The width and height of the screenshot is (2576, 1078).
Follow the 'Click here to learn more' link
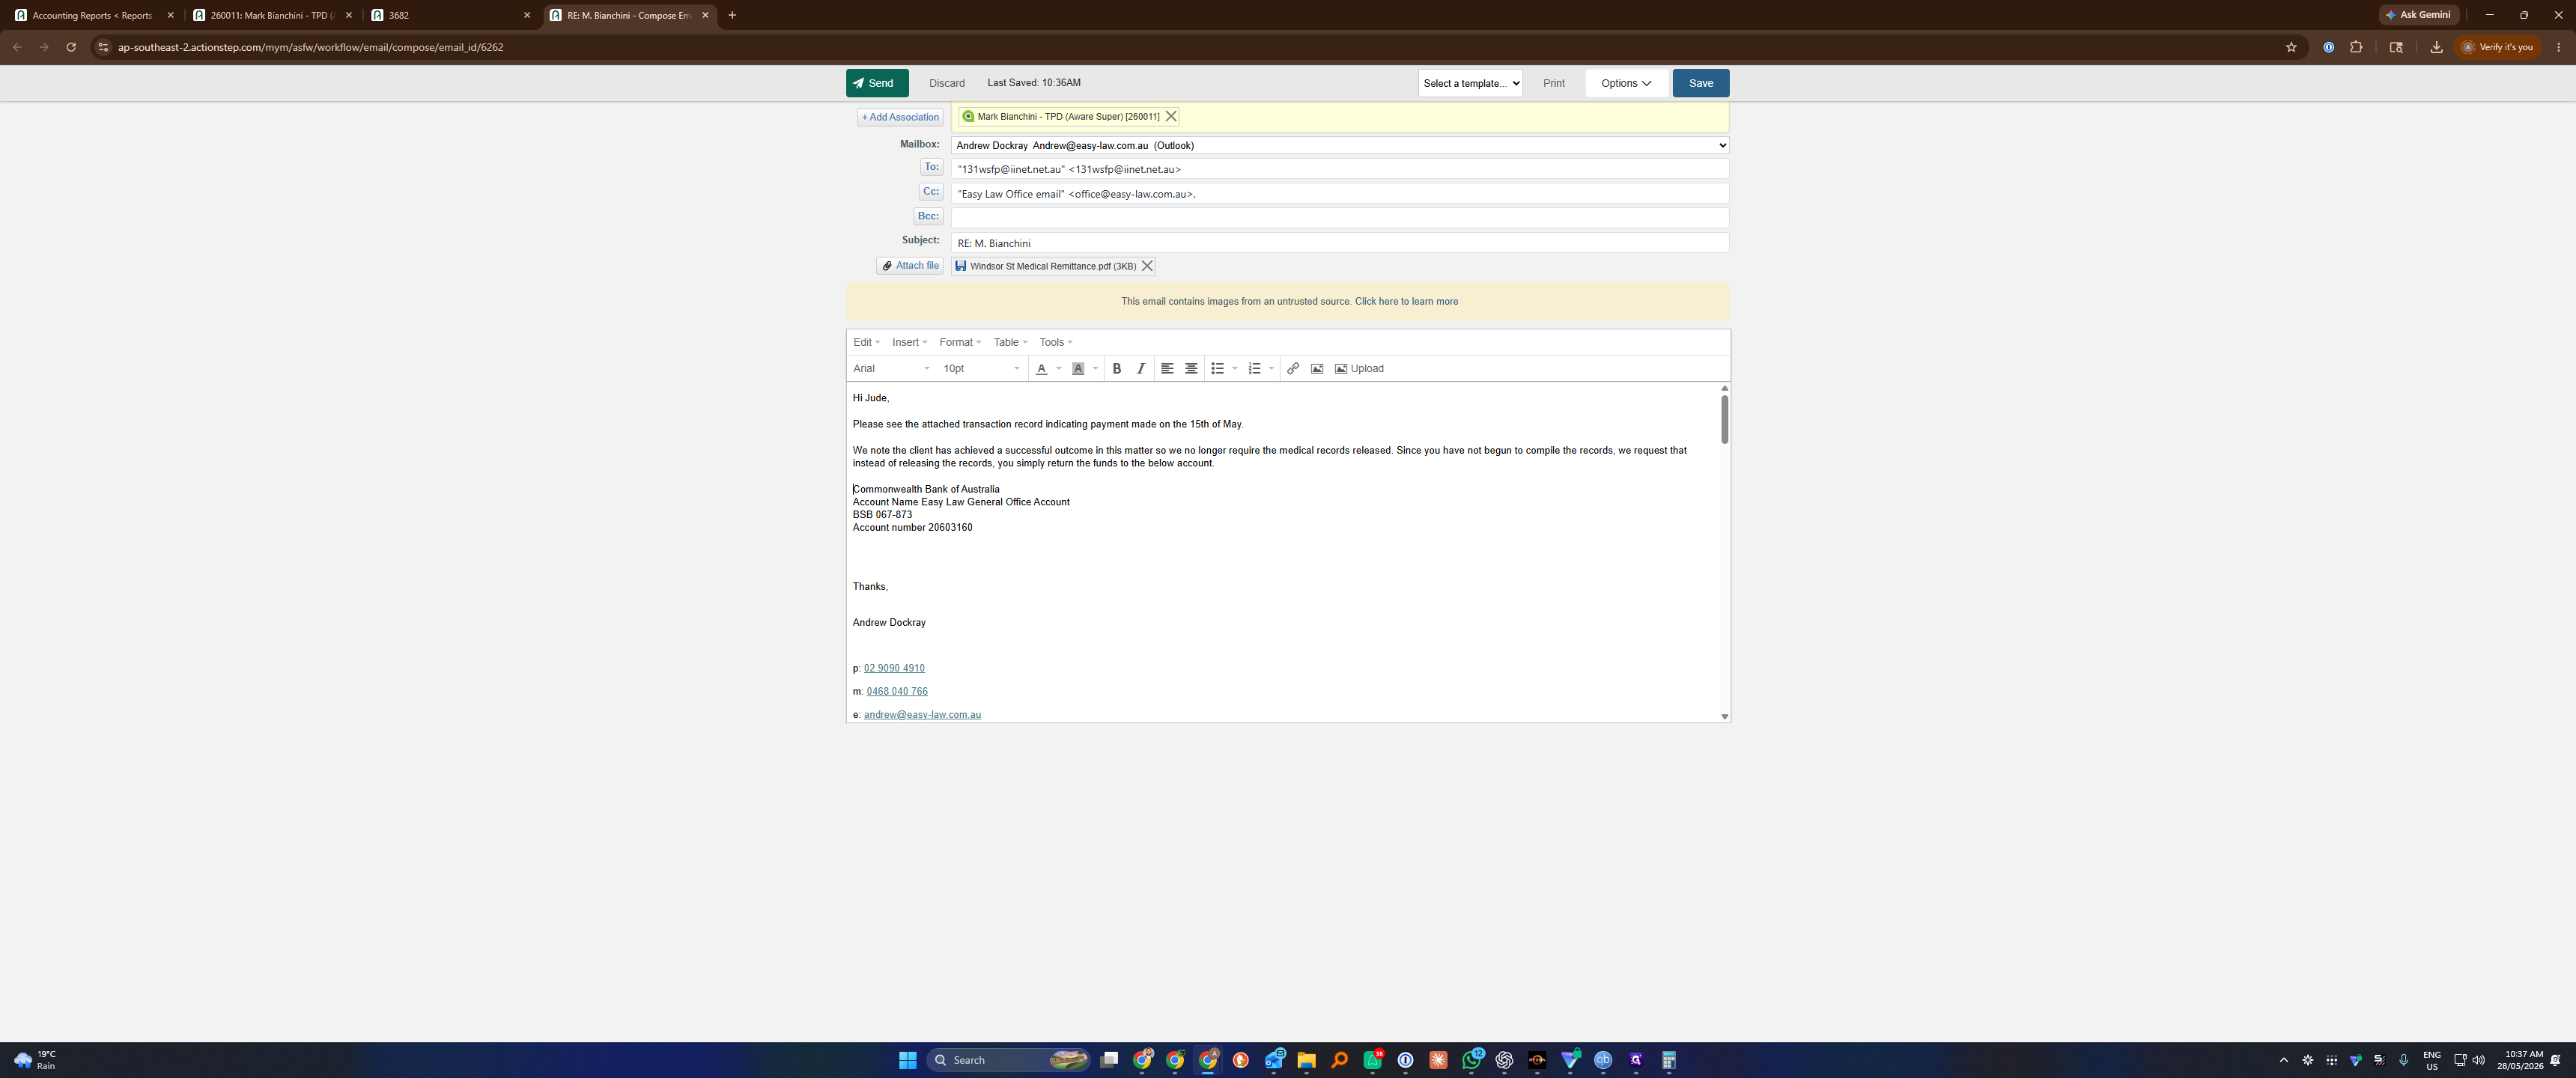pos(1405,302)
